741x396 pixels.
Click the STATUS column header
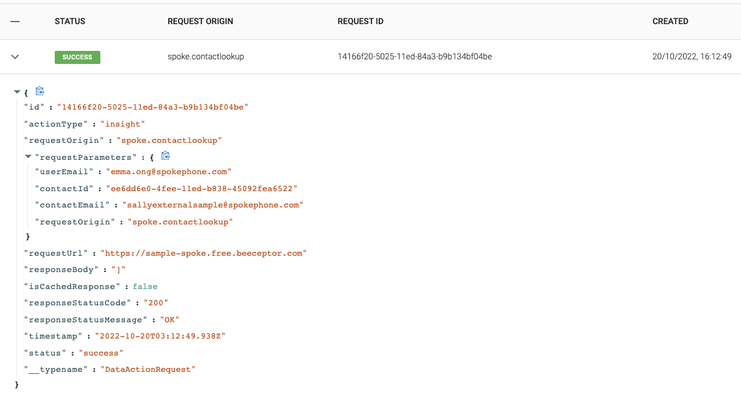tap(68, 20)
